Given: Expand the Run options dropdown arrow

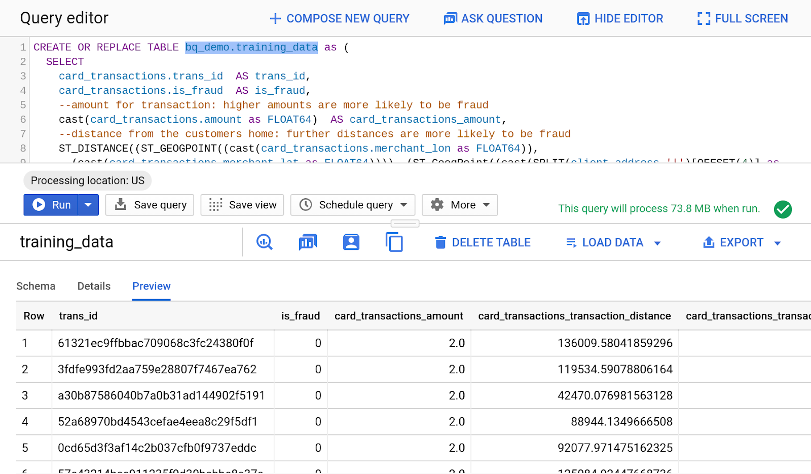Looking at the screenshot, I should [88, 205].
